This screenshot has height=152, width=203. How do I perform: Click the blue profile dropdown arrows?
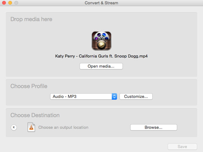tap(114, 96)
